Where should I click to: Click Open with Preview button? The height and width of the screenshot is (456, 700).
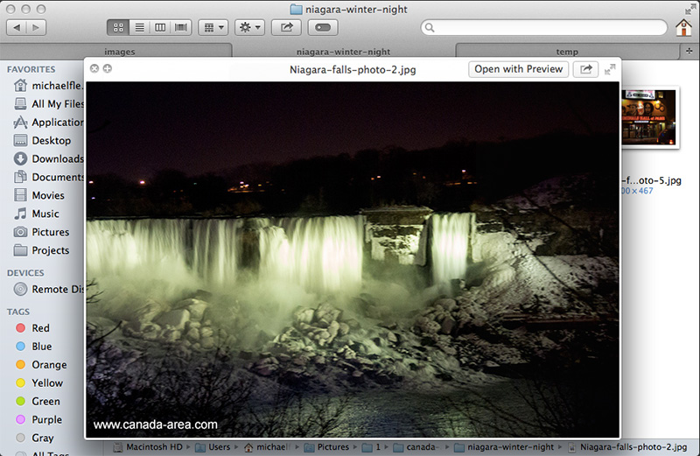pos(518,69)
